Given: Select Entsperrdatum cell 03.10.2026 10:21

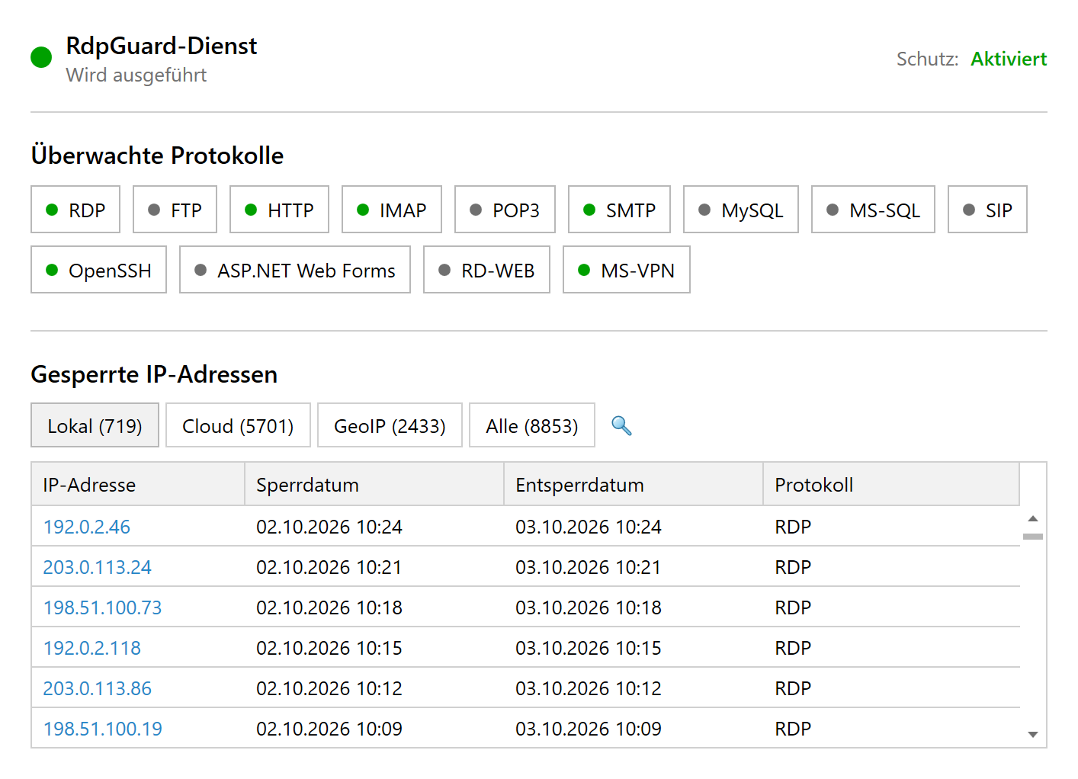Looking at the screenshot, I should click(x=589, y=567).
